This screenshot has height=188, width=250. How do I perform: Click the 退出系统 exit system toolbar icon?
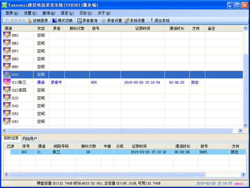151,21
